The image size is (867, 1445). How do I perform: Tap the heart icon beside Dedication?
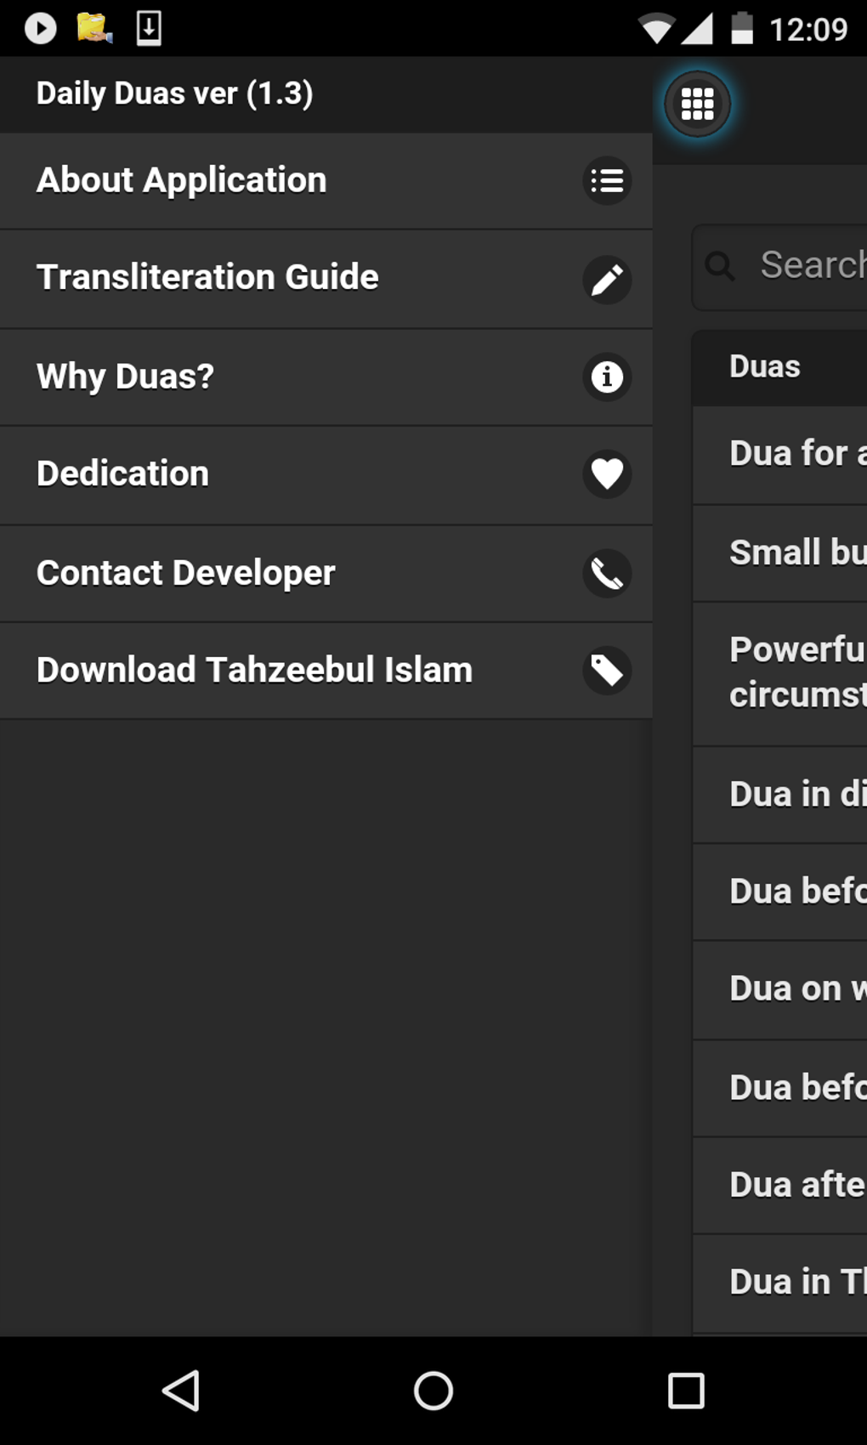[607, 473]
